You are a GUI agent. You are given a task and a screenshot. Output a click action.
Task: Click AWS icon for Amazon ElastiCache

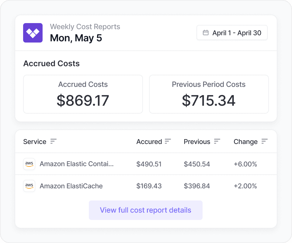29,186
